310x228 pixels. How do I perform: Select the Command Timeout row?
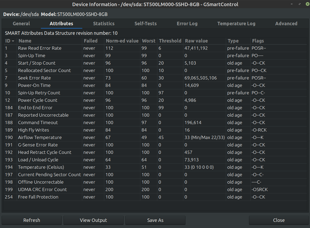pos(155,123)
